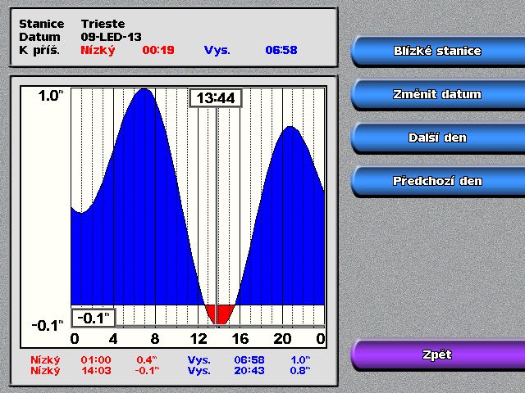Click the blue 06:58 time in header
This screenshot has height=393, width=525.
(x=281, y=50)
